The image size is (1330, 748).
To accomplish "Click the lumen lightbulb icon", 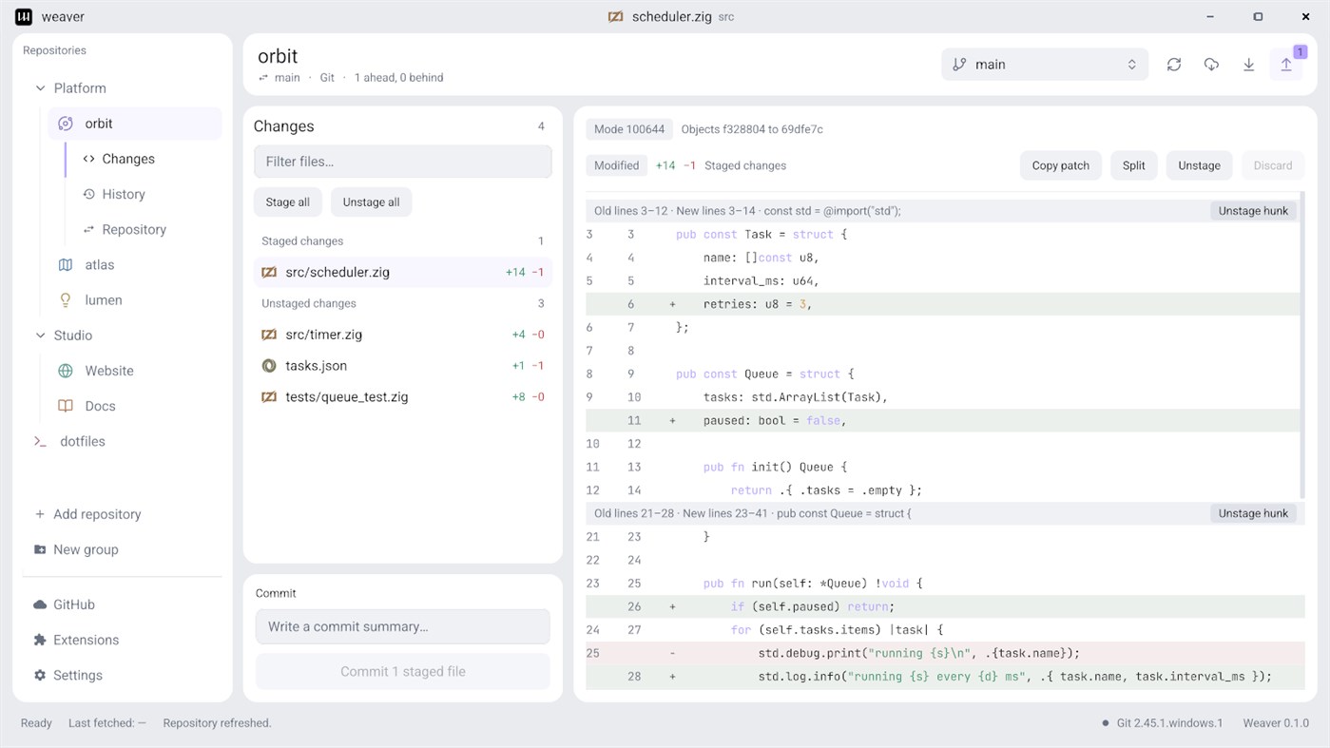I will (x=66, y=300).
